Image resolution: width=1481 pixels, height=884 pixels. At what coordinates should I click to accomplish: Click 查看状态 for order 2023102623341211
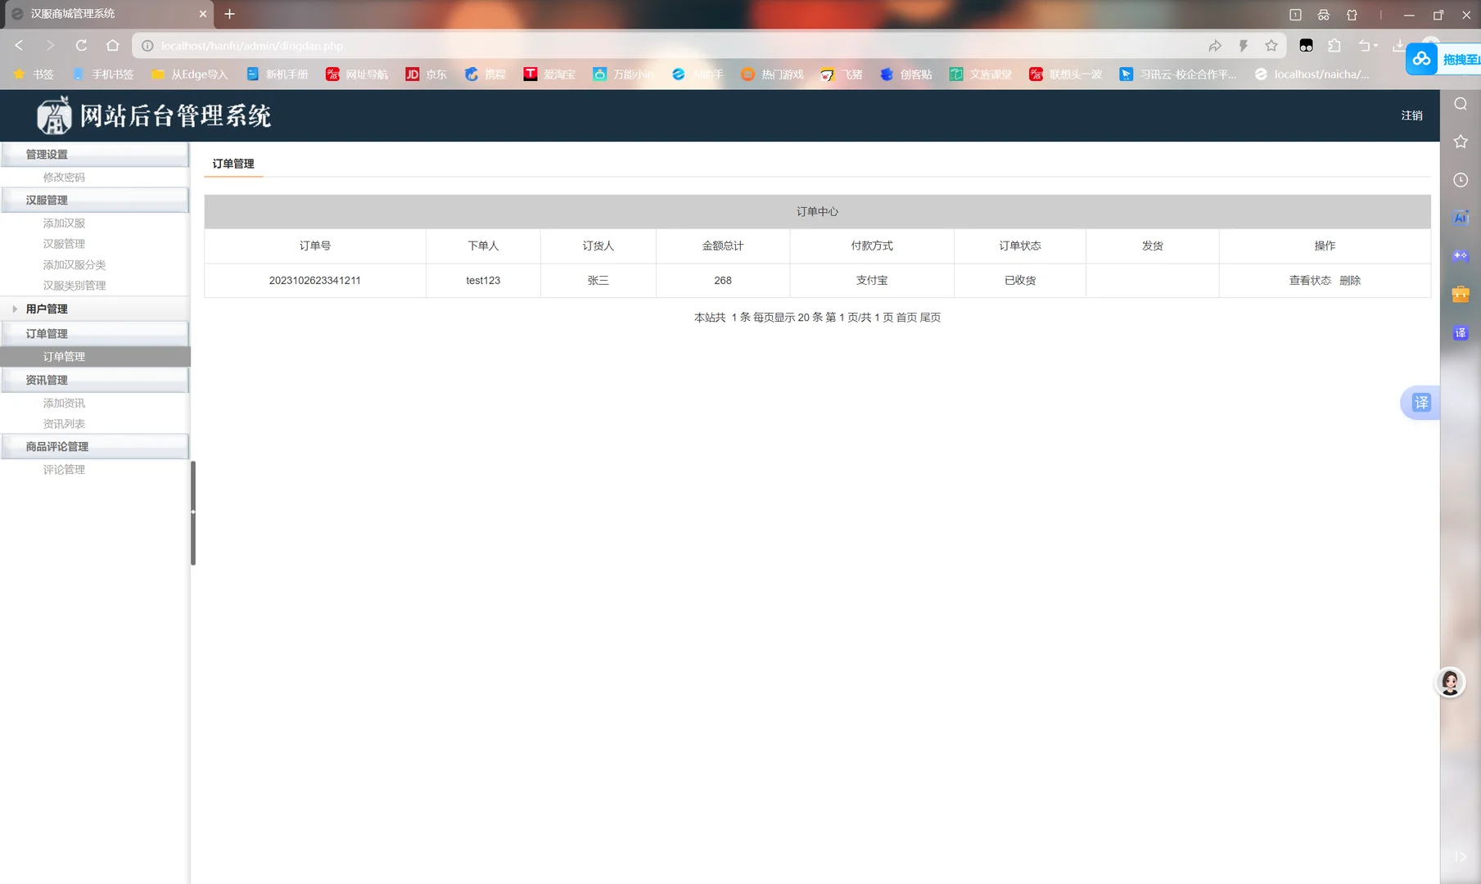point(1310,280)
